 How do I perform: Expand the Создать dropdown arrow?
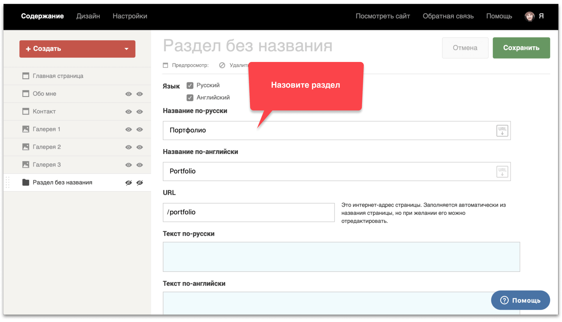[126, 49]
